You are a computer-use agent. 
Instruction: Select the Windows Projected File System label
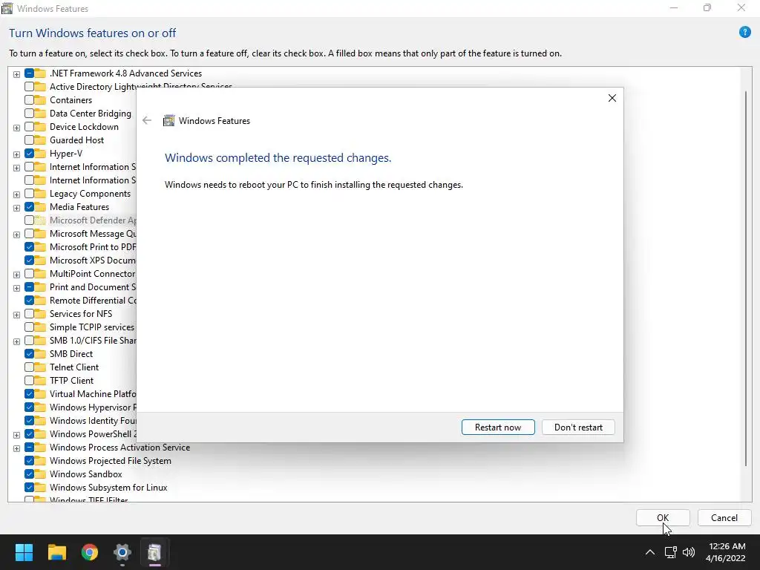point(111,460)
